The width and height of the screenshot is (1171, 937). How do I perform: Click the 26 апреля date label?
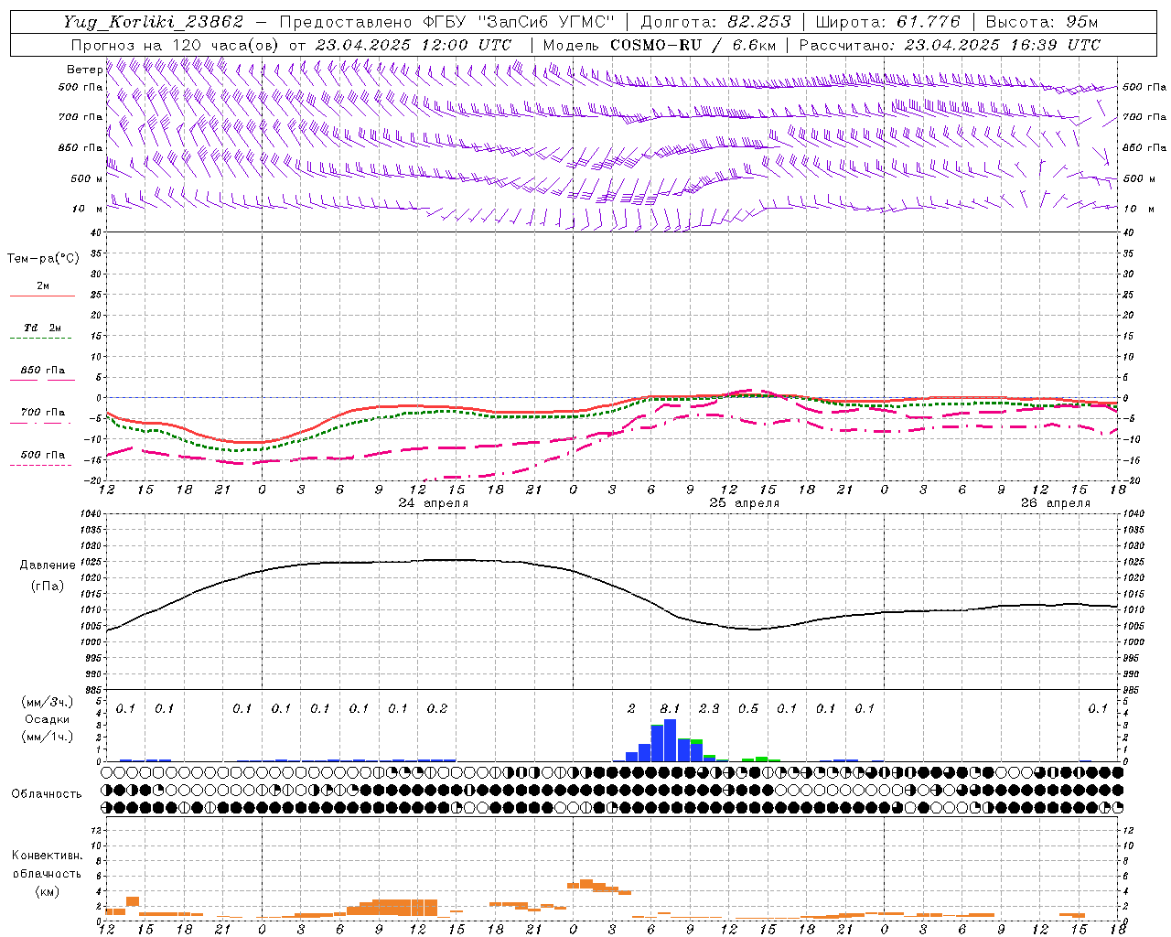[1056, 503]
